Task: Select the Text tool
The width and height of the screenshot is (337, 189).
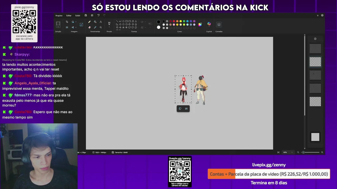Action: pyautogui.click(x=101, y=22)
